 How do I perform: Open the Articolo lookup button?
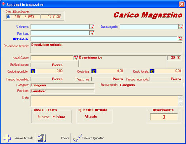tap(180, 39)
